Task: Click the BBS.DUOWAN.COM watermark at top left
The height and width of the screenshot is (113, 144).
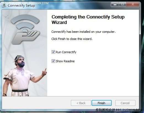Action: [25, 3]
